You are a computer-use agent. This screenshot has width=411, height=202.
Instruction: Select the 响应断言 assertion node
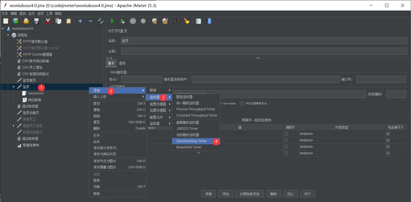(x=35, y=100)
